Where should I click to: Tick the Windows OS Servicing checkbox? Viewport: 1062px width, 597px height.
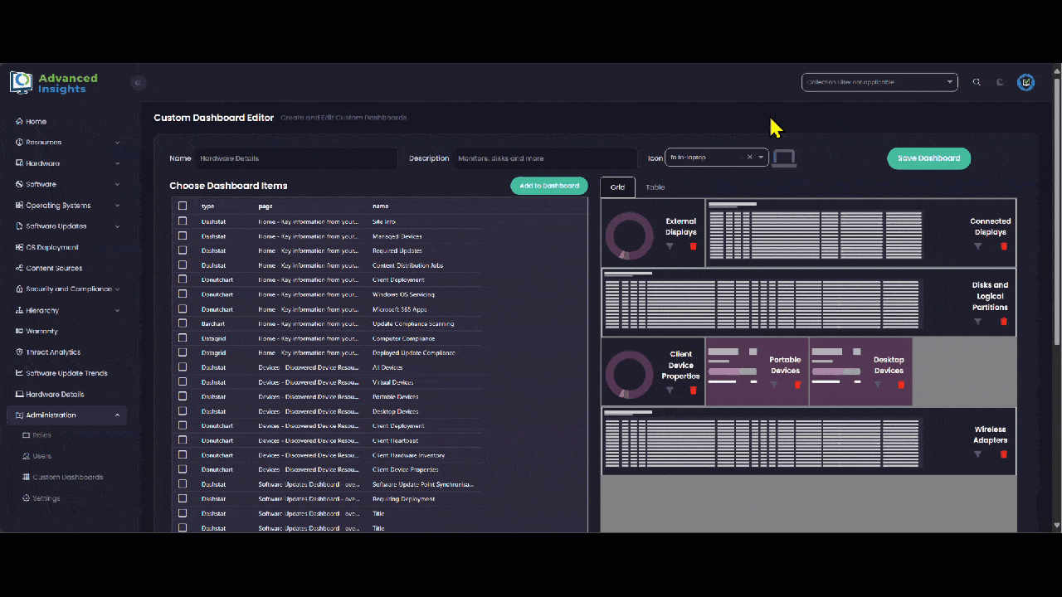click(183, 294)
